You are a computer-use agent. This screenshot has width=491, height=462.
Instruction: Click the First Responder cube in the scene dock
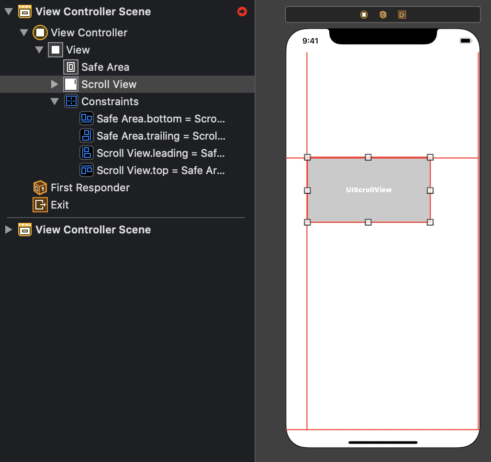coord(383,15)
